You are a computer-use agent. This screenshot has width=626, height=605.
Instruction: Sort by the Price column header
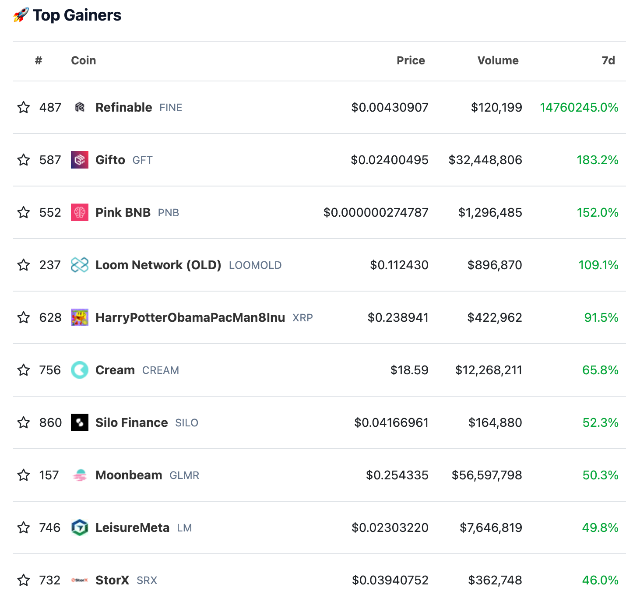(411, 60)
